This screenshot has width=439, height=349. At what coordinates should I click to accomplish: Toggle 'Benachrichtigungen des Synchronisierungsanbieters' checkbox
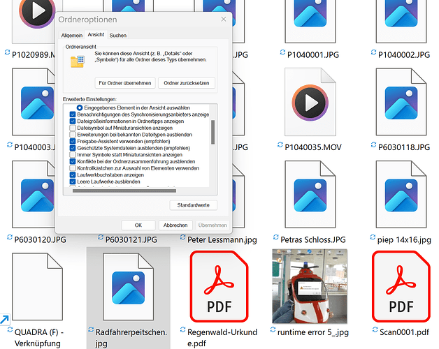click(73, 114)
